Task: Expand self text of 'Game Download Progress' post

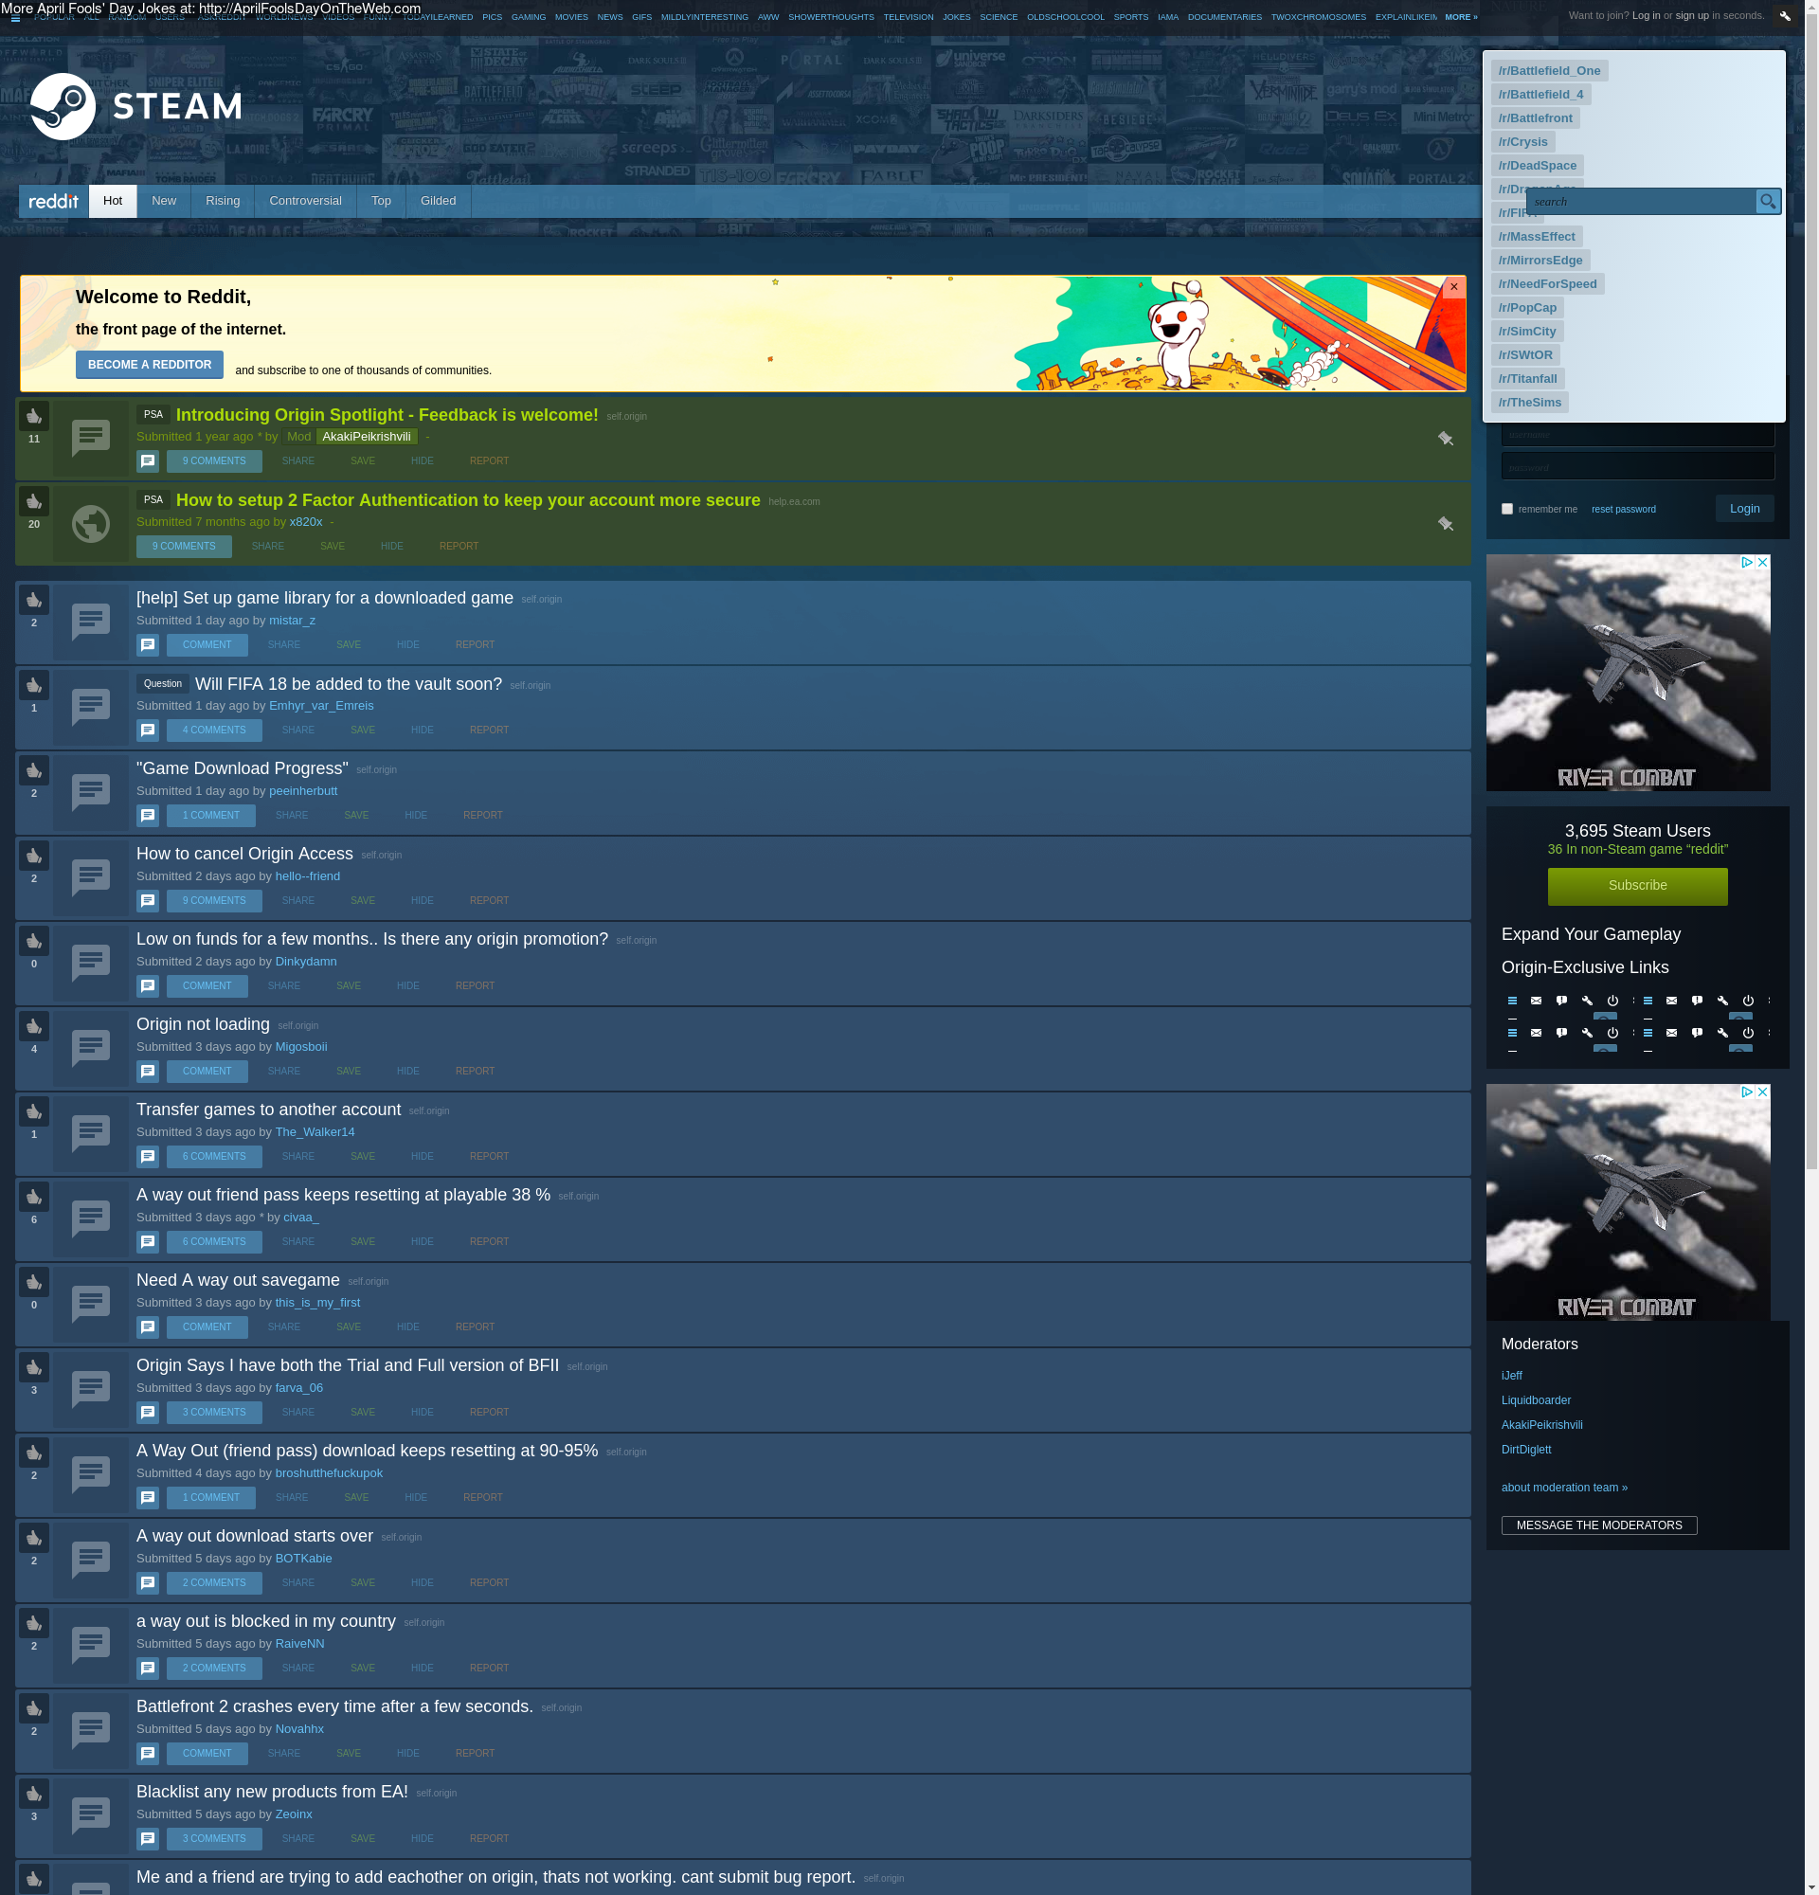Action: [148, 815]
